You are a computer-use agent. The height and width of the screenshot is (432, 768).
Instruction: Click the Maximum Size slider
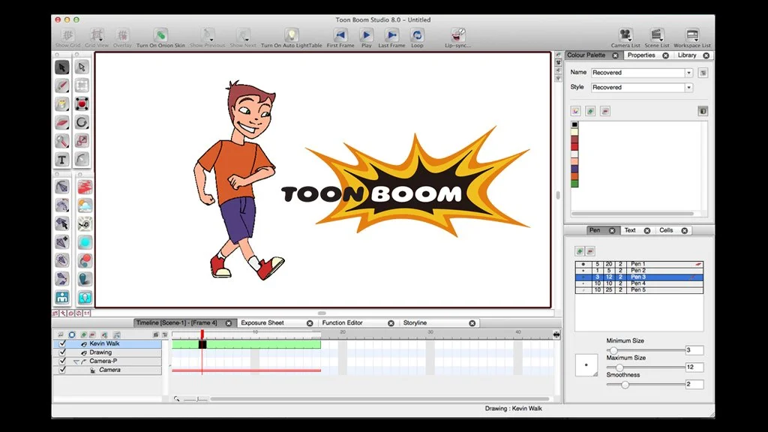[646, 367]
